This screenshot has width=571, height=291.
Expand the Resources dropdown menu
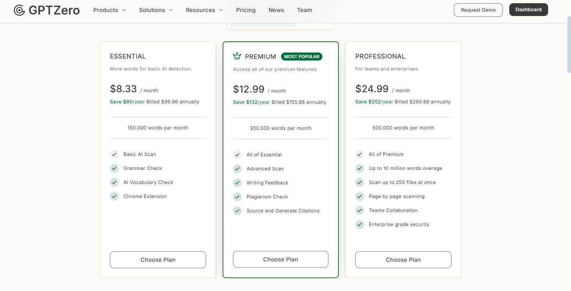205,10
